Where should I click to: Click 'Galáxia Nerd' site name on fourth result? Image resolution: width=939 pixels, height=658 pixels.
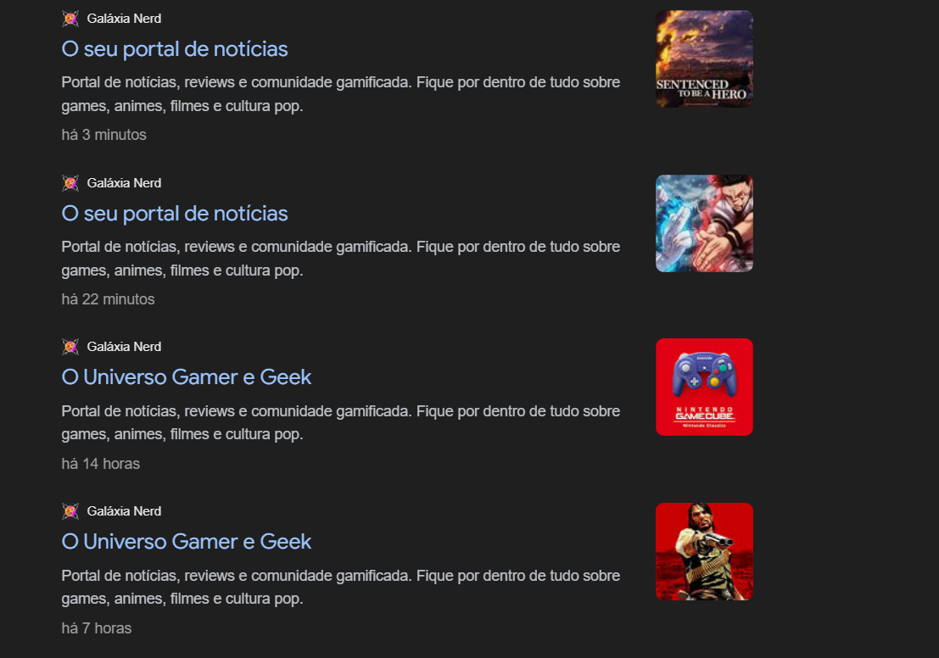click(124, 511)
